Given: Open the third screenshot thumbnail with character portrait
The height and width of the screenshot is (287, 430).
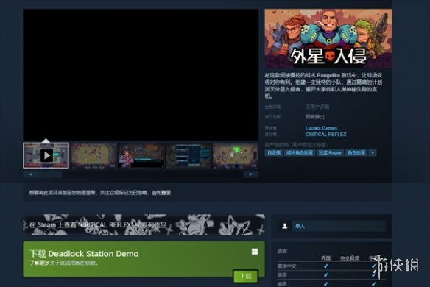Looking at the screenshot, I should tap(141, 156).
